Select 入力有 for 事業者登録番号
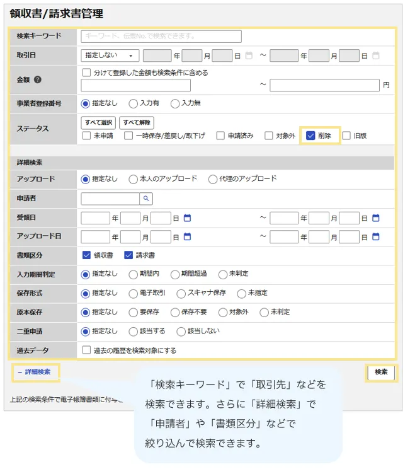Image resolution: width=410 pixels, height=469 pixels. pos(133,103)
